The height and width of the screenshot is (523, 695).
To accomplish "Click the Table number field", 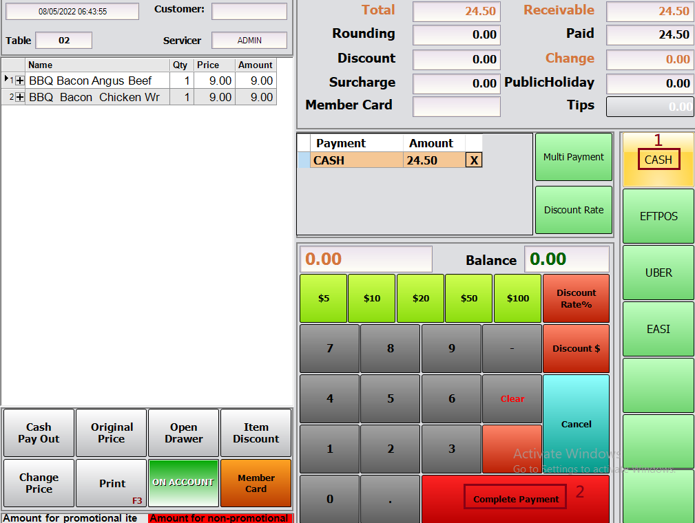I will [x=64, y=41].
